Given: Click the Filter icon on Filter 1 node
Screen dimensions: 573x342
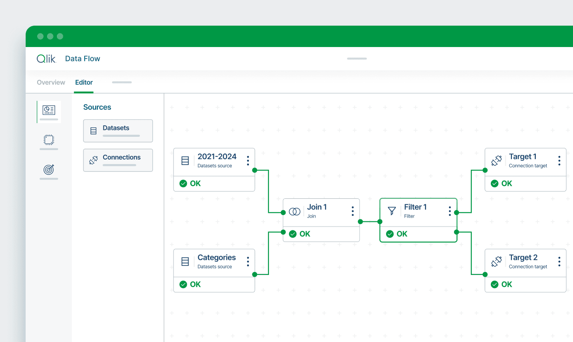Looking at the screenshot, I should [391, 211].
